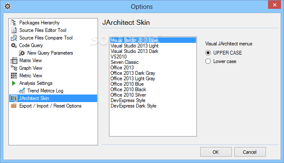Click the Trend Metrics Log chart icon

[22, 91]
